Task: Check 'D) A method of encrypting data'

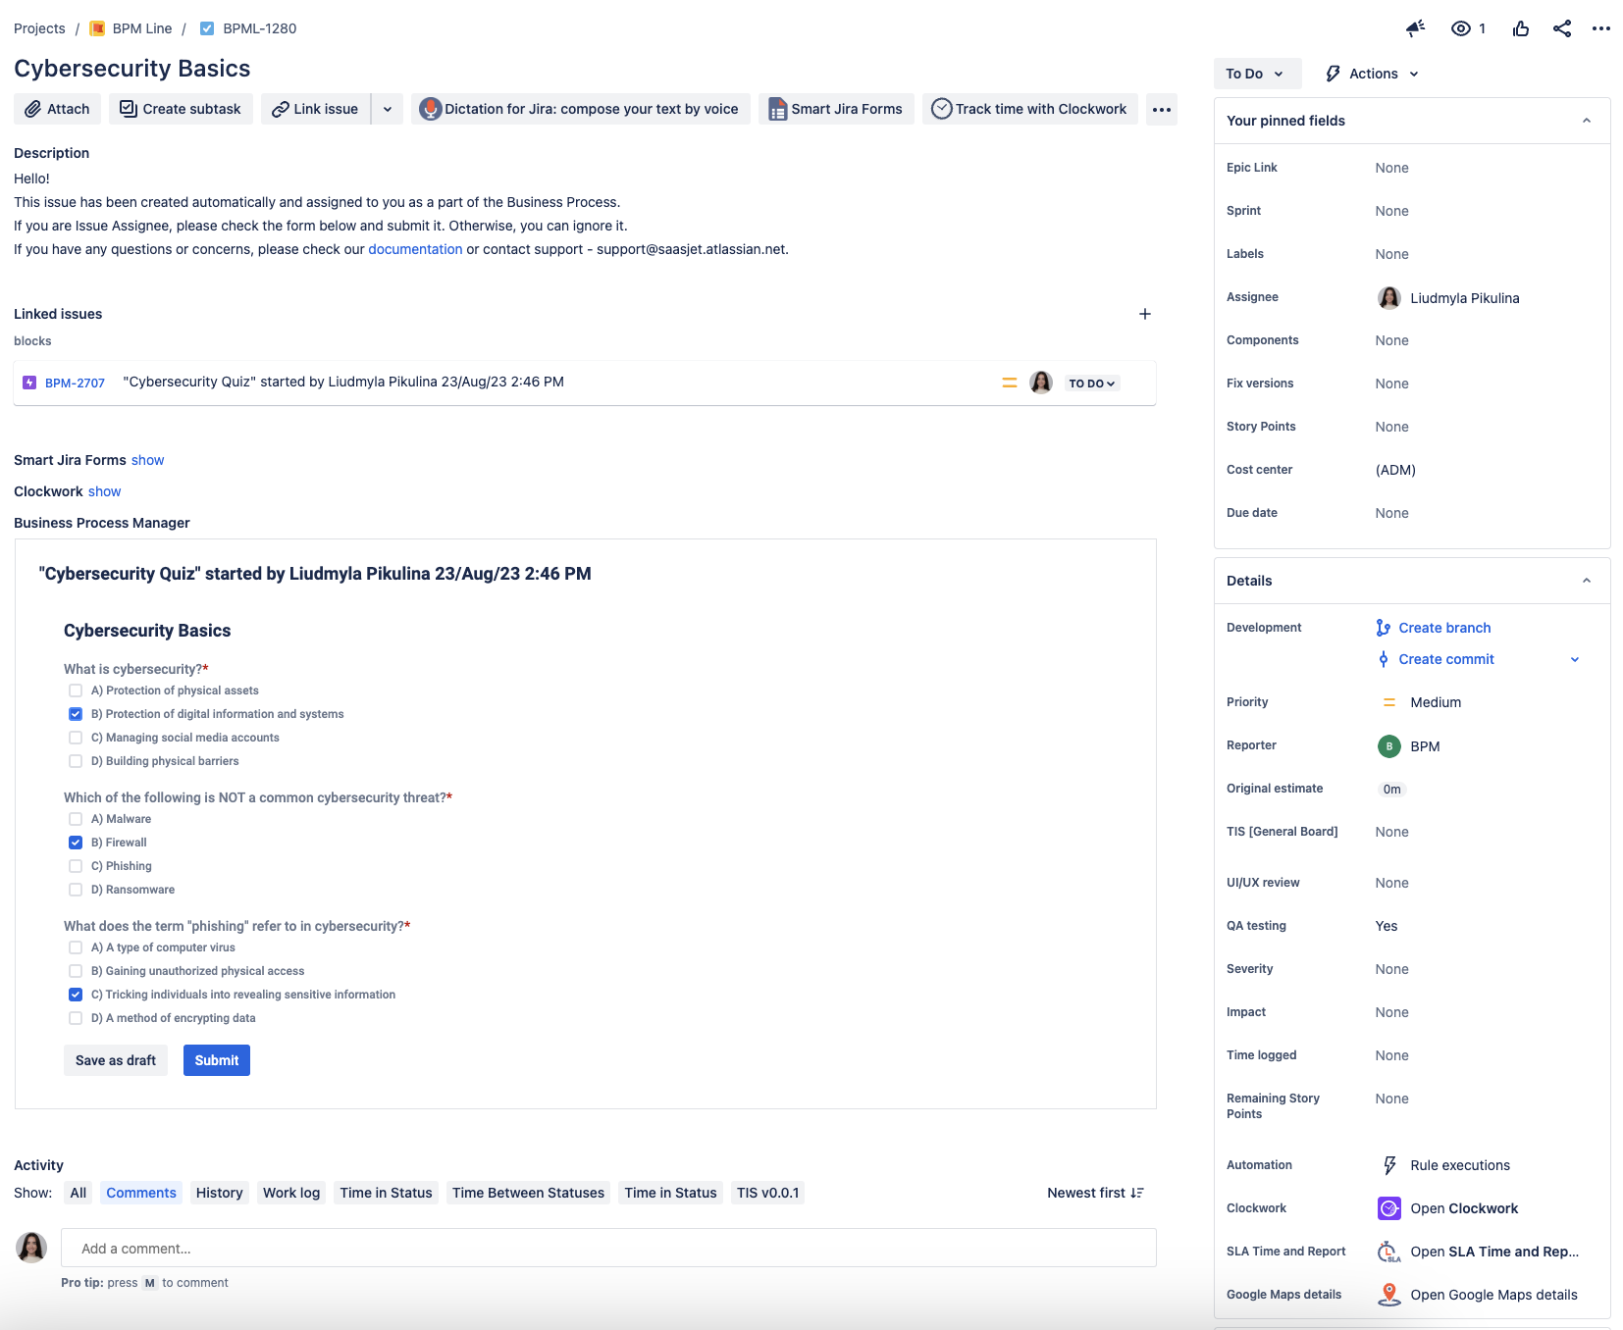Action: tap(76, 1018)
